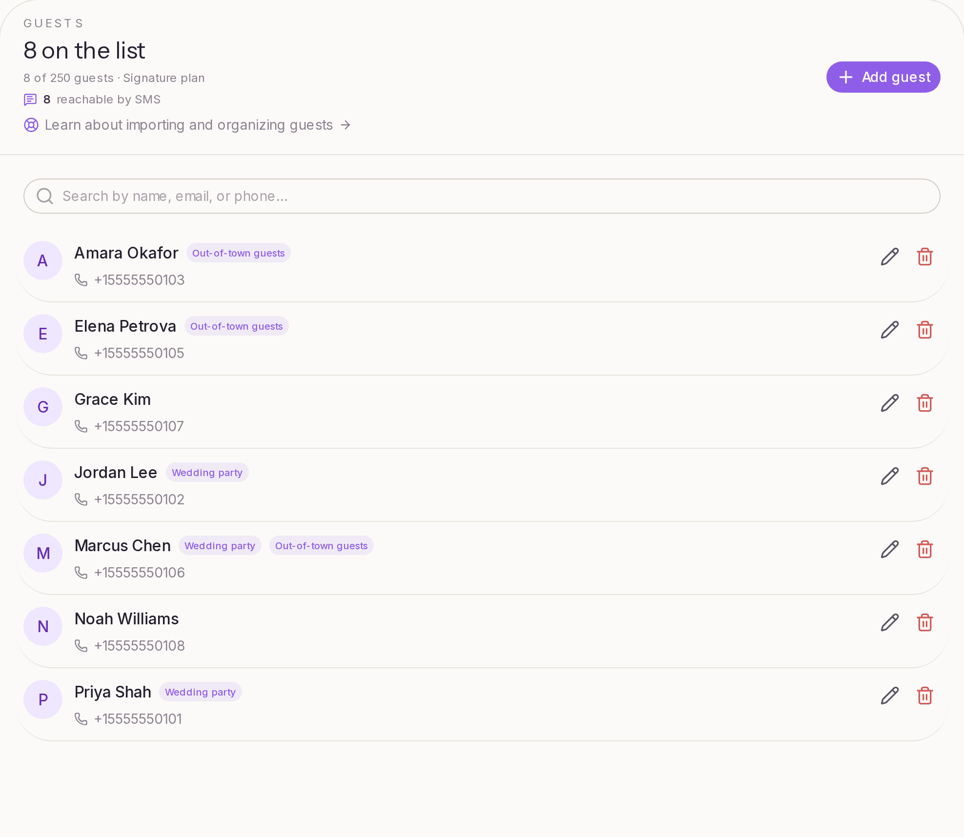Edit Priya Shah's entry
The height and width of the screenshot is (837, 964).
890,696
